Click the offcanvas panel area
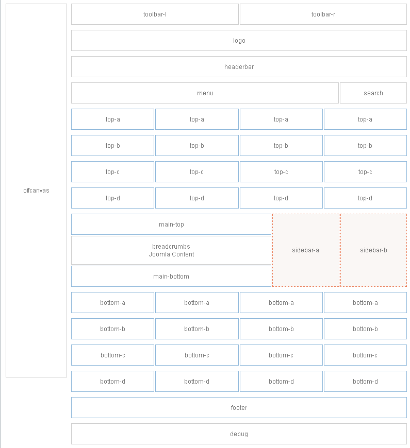The height and width of the screenshot is (448, 410). click(x=36, y=191)
